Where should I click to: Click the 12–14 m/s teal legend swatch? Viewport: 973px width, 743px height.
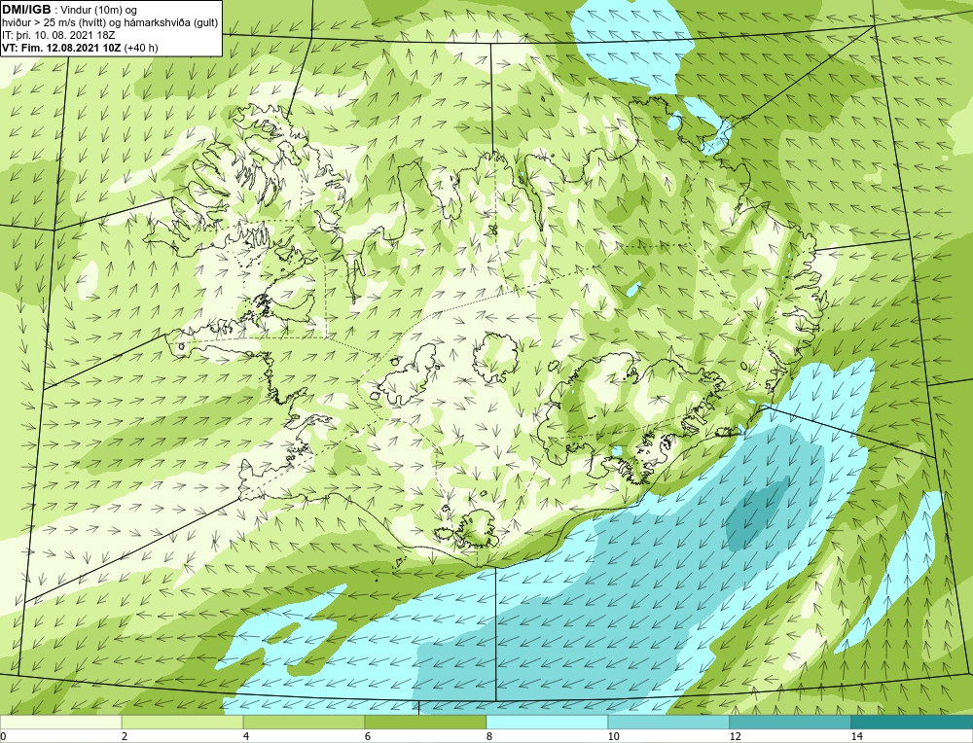[x=790, y=722]
